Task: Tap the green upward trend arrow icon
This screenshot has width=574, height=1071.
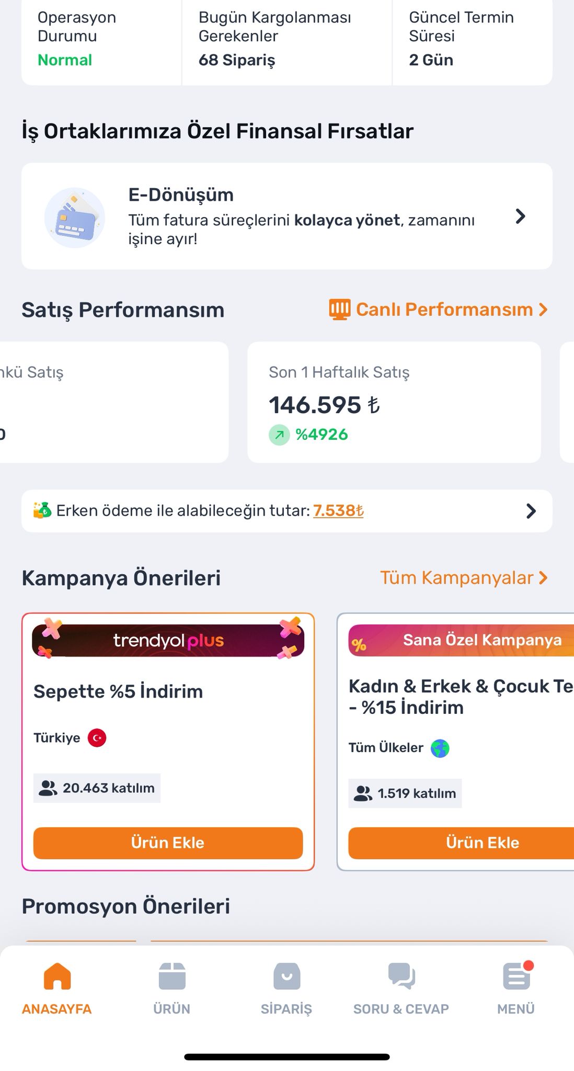Action: pos(279,435)
